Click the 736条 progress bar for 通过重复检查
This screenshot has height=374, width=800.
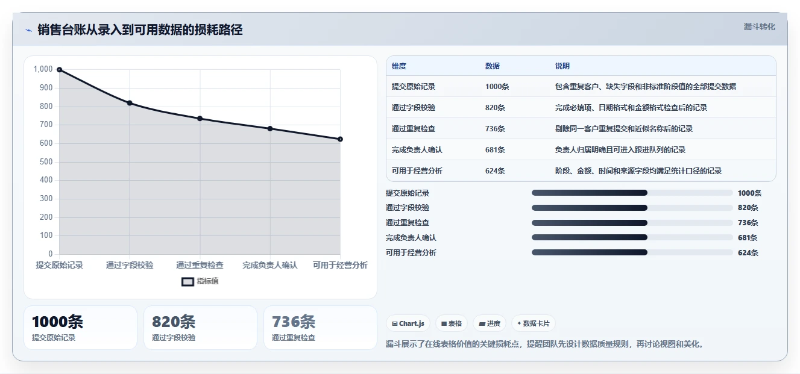tap(632, 223)
